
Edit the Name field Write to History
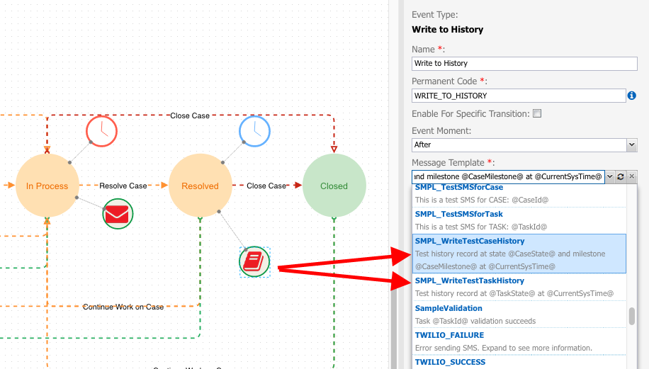click(x=524, y=63)
